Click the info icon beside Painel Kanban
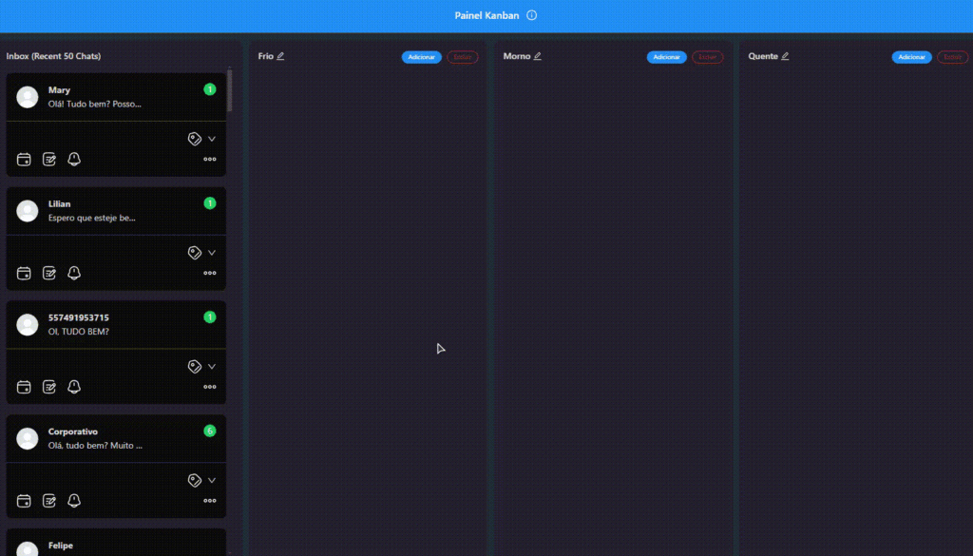 (x=532, y=15)
